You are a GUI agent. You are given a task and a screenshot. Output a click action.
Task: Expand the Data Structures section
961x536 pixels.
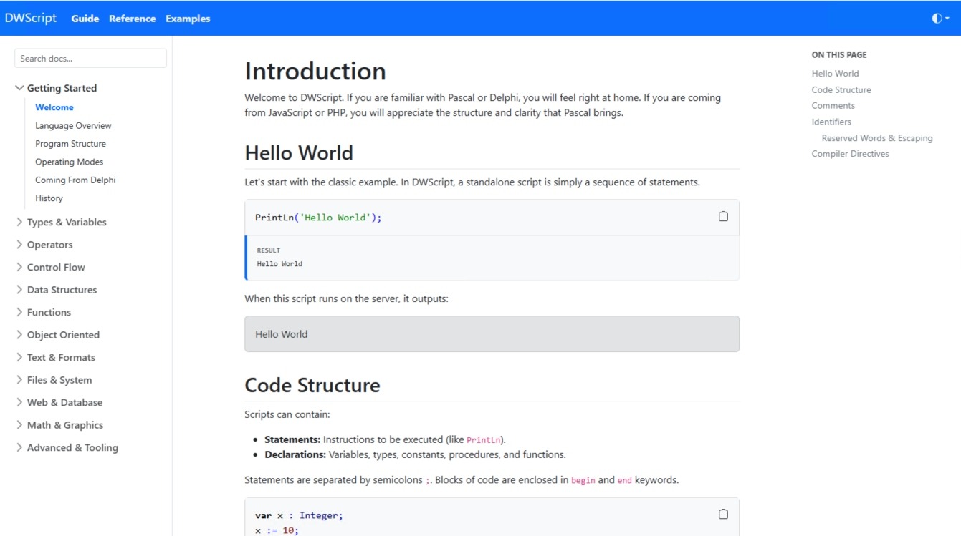[x=62, y=290]
